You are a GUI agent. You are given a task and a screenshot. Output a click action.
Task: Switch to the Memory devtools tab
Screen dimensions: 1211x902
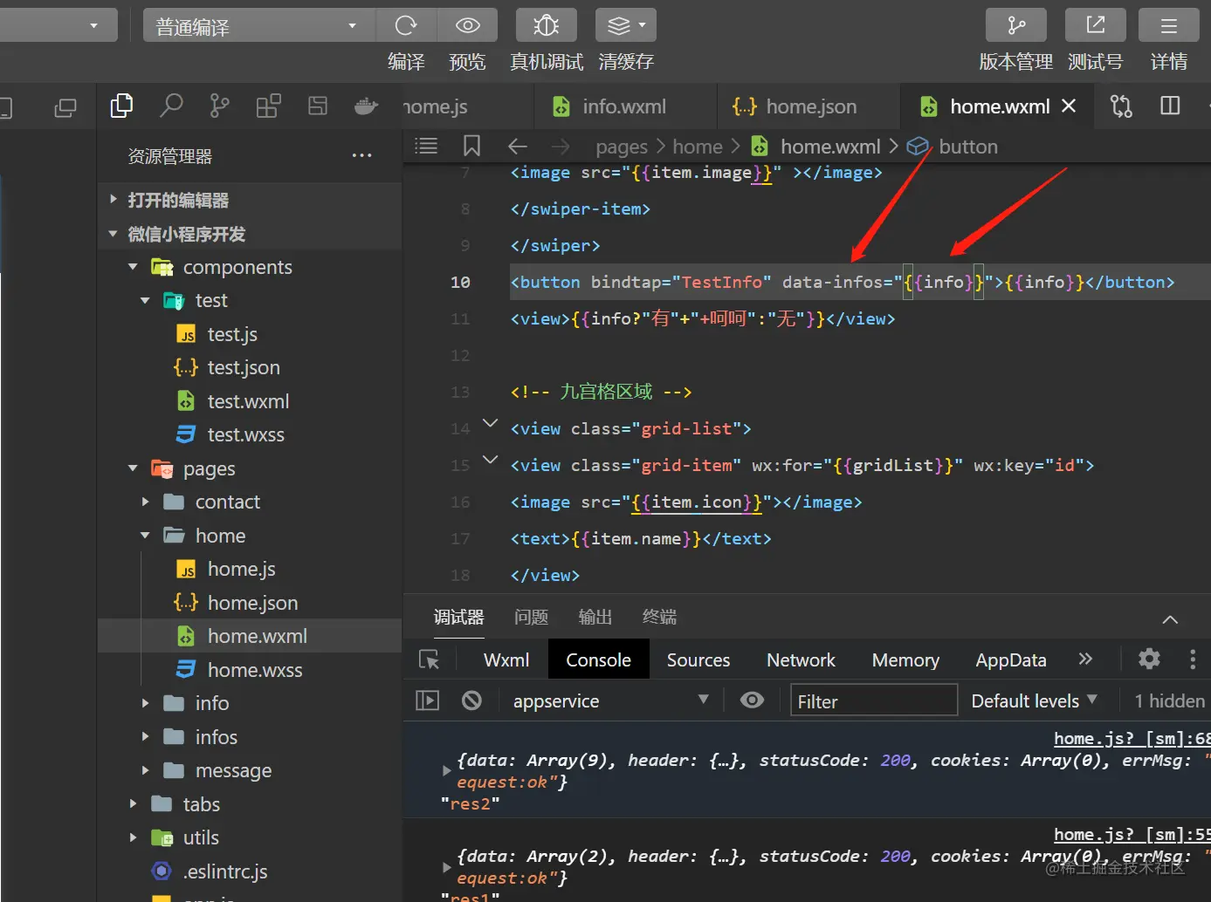point(905,659)
